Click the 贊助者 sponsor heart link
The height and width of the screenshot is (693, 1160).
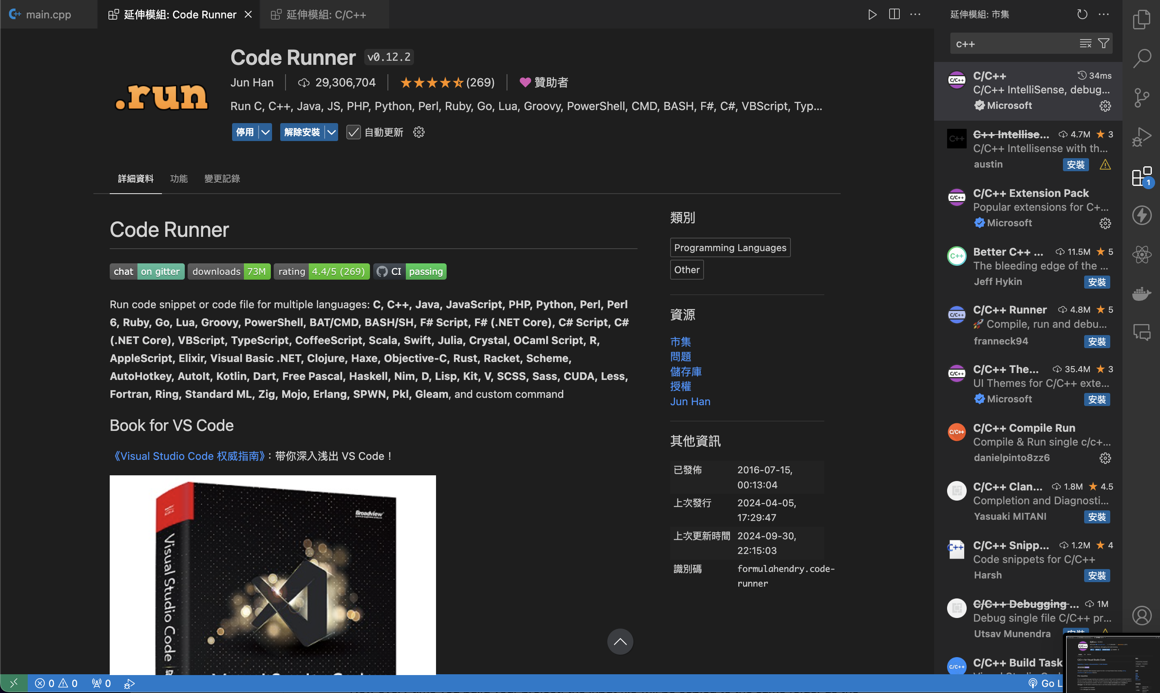(x=544, y=82)
